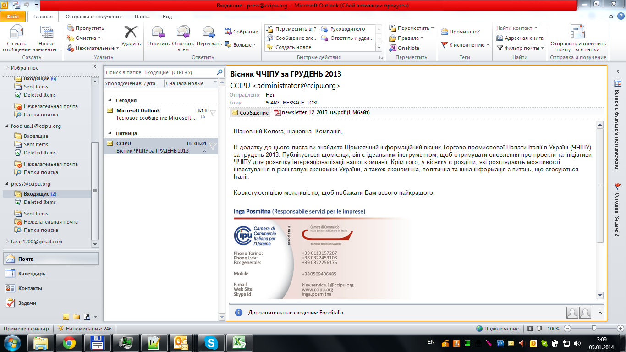
Task: Click the Напоминания: 246 status bar entry
Action: click(x=85, y=329)
